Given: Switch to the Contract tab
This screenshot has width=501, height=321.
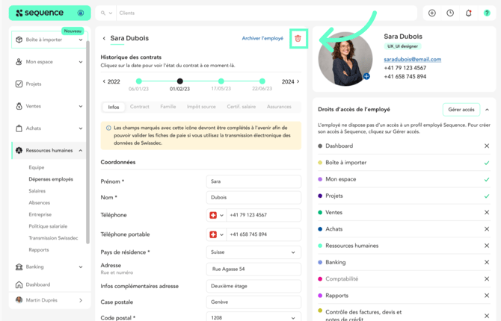Looking at the screenshot, I should coord(139,107).
